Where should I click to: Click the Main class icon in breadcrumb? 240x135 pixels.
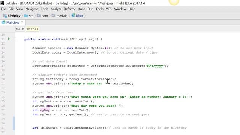click(73, 15)
